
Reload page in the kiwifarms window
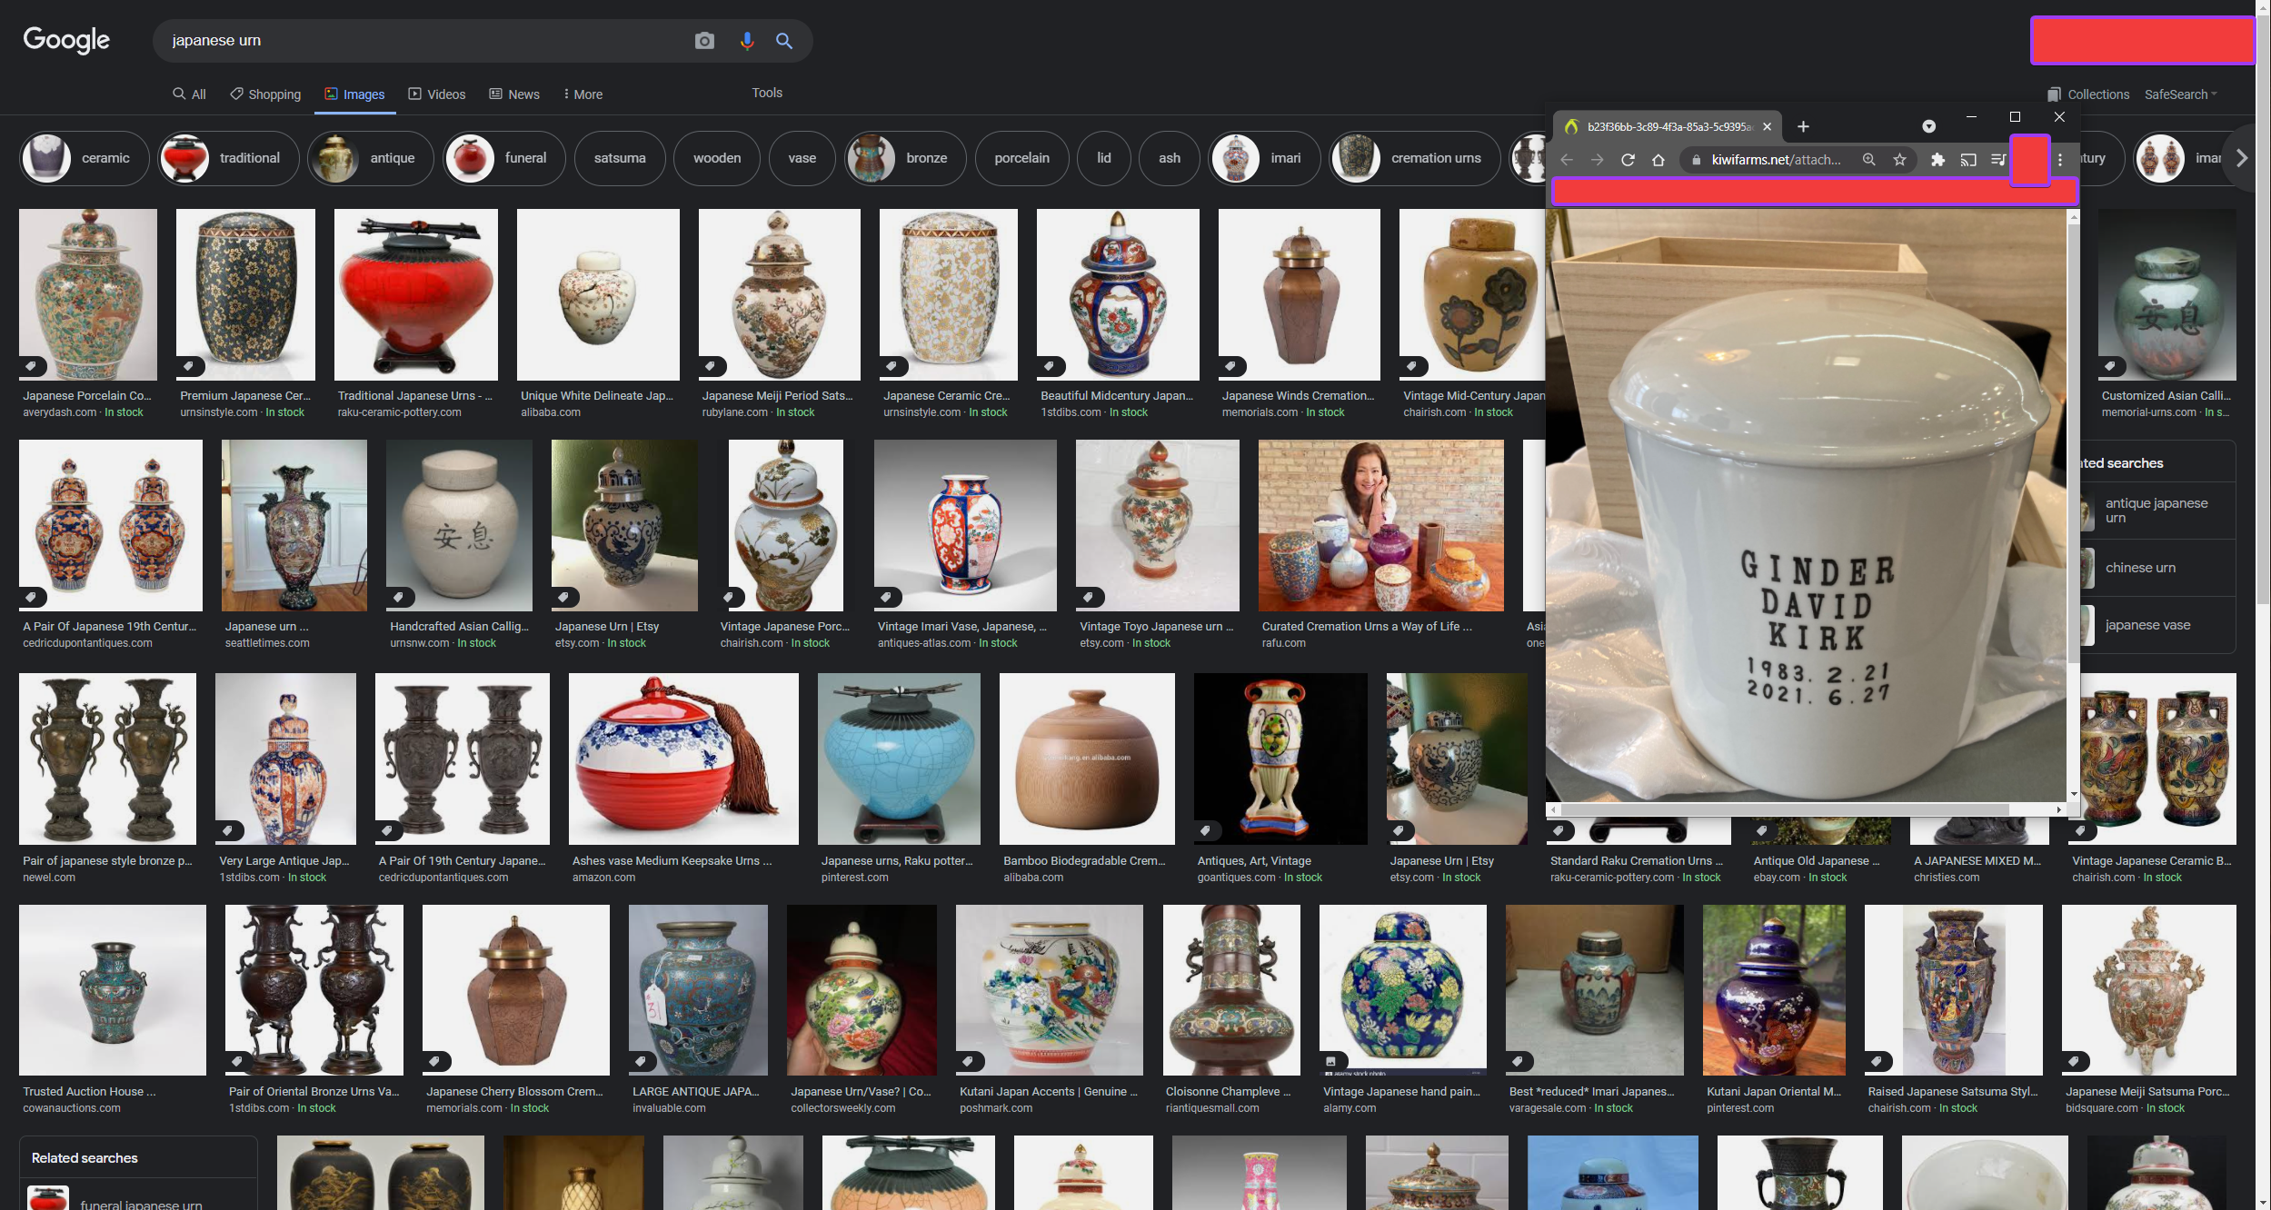point(1628,160)
